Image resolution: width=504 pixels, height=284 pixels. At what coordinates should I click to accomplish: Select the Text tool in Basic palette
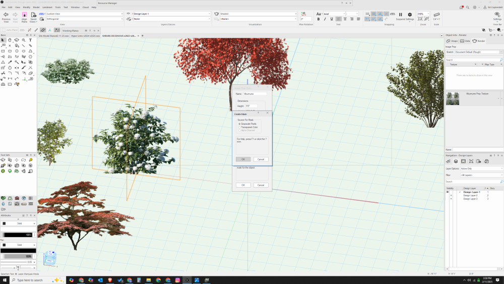[30, 40]
